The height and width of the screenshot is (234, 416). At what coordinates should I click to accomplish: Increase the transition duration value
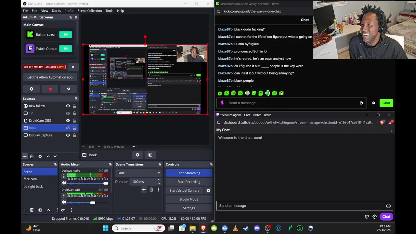coord(159,180)
